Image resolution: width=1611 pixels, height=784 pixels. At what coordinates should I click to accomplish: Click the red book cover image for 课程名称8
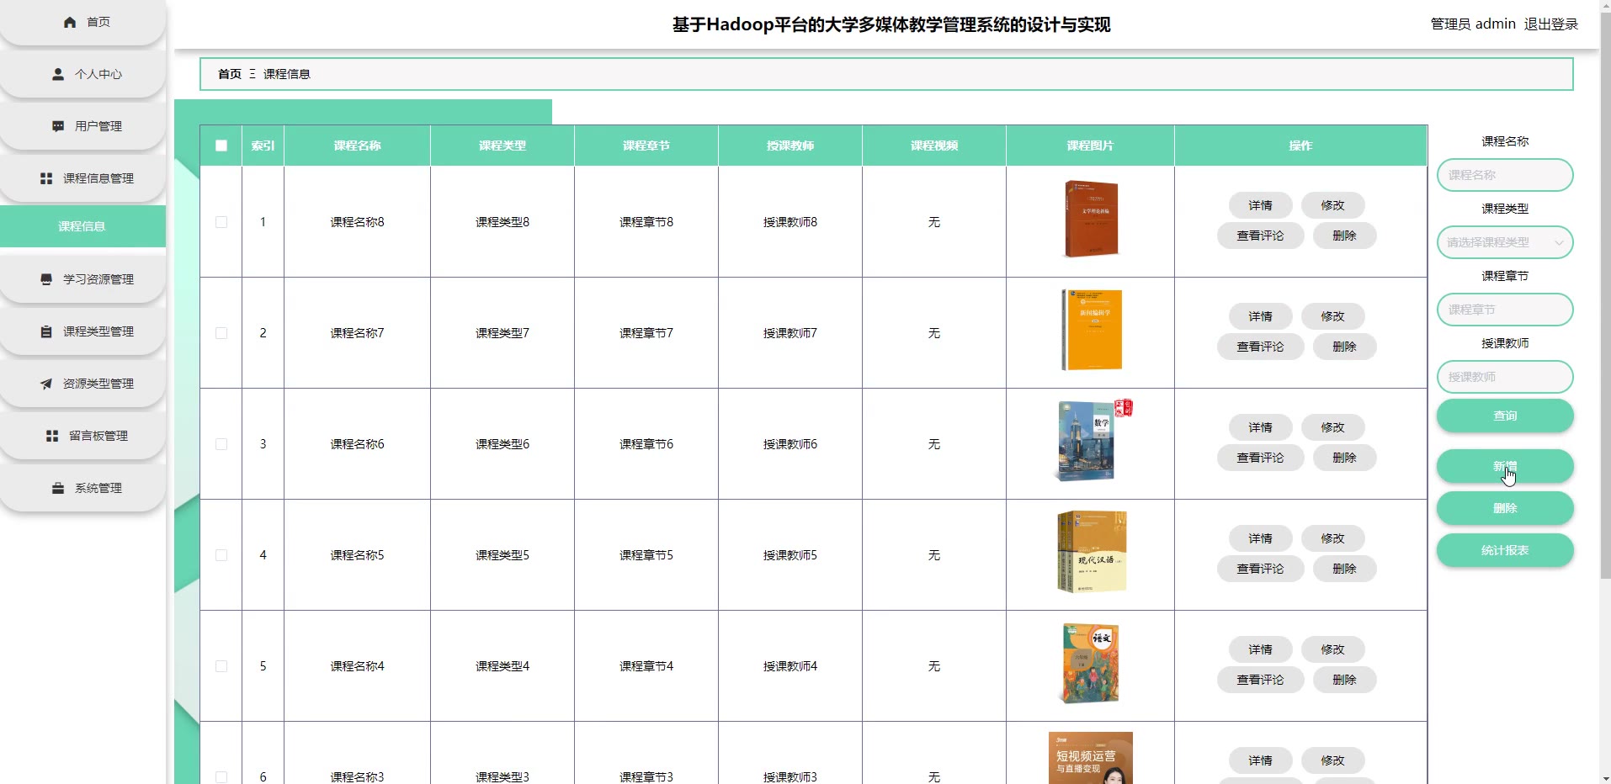[1091, 219]
